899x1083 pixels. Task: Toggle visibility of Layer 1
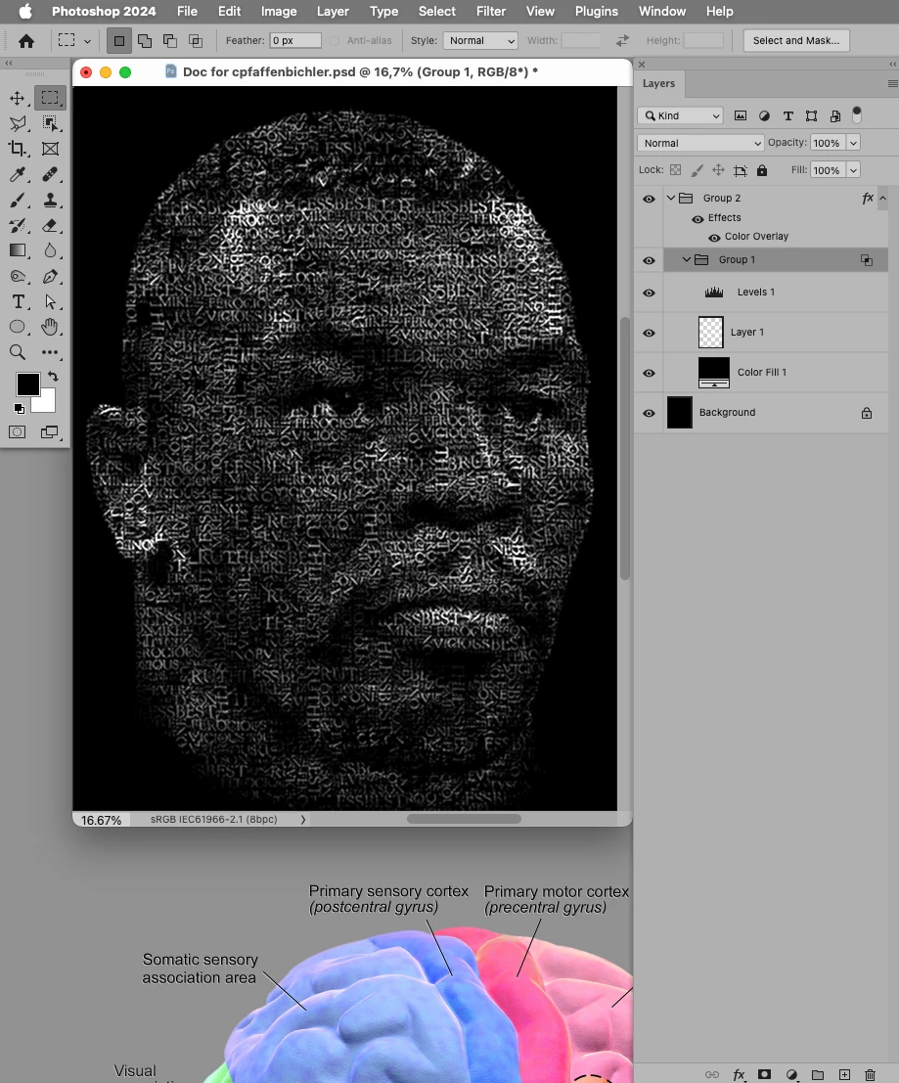pyautogui.click(x=649, y=333)
